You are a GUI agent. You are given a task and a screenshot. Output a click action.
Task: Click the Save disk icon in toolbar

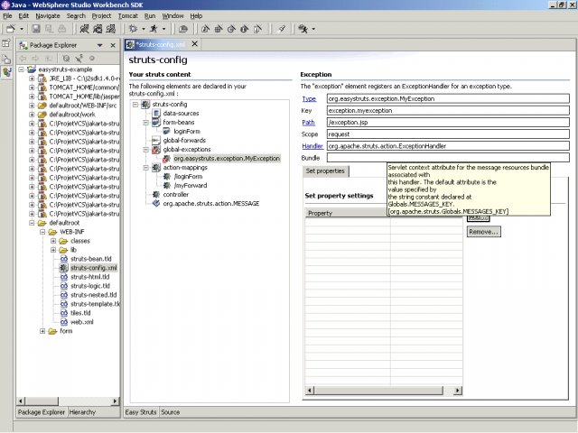[x=36, y=29]
